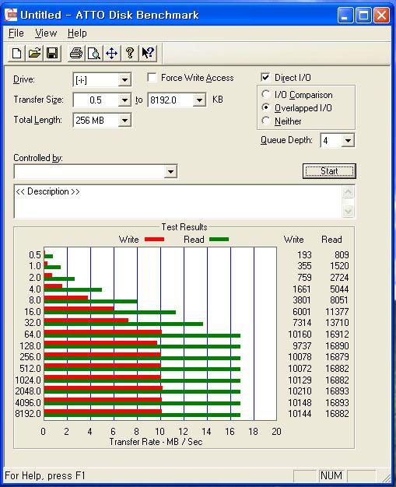Click the write value 759
Viewport: 396px width, 487px height.
coord(304,278)
